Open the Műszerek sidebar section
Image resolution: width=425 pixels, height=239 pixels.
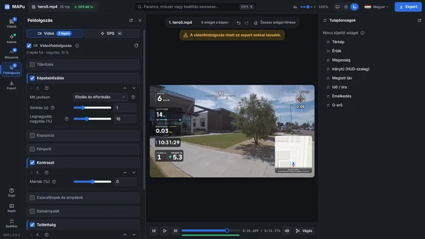11,54
